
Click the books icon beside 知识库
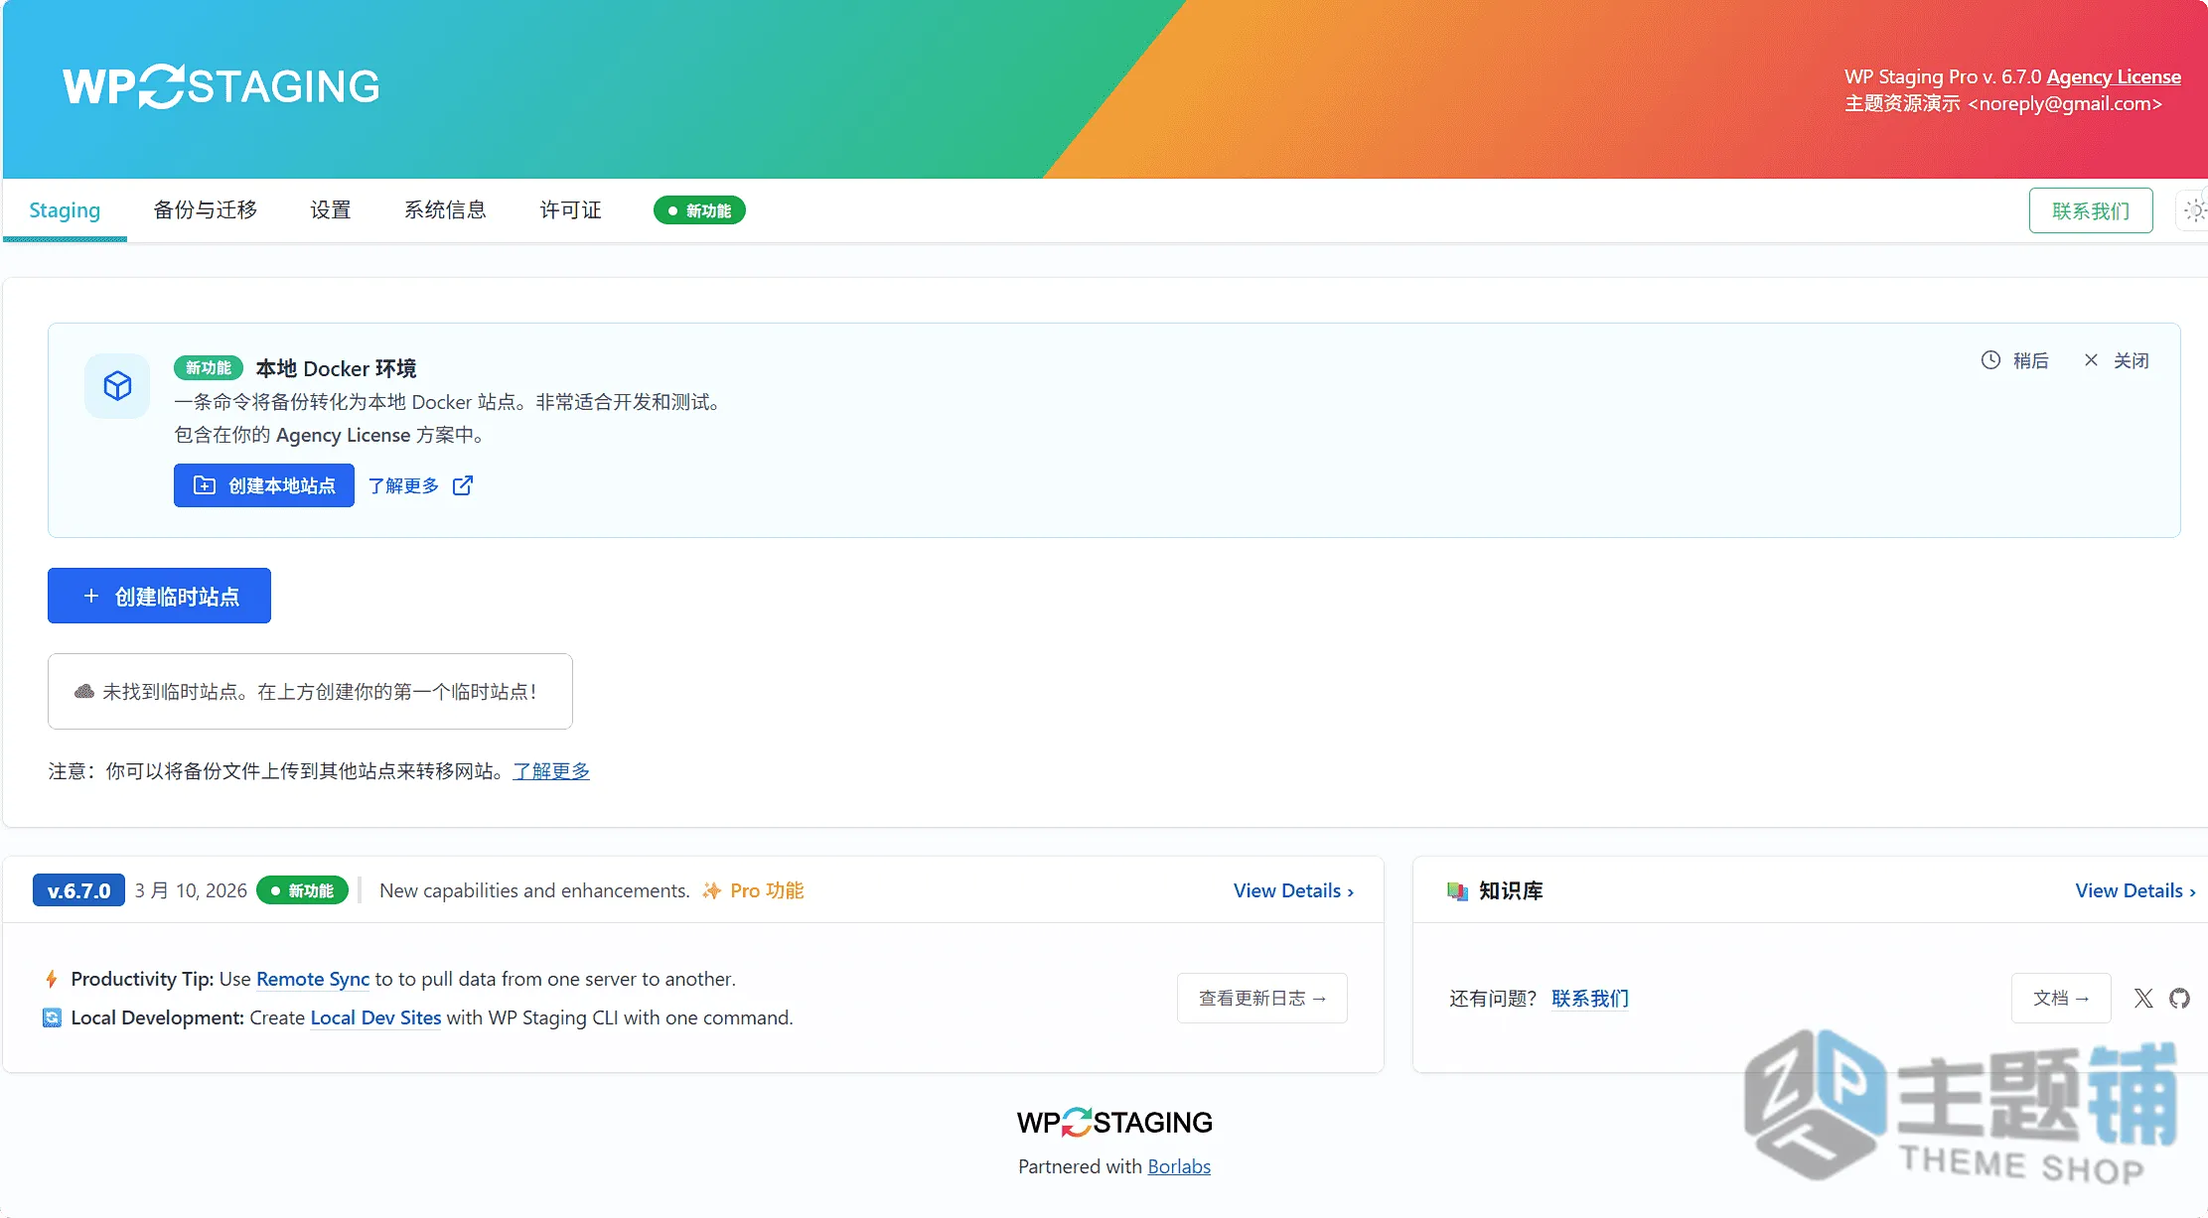[x=1457, y=890]
